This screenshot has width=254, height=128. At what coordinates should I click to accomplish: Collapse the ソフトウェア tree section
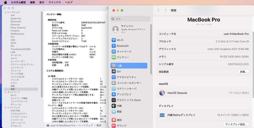[6, 108]
